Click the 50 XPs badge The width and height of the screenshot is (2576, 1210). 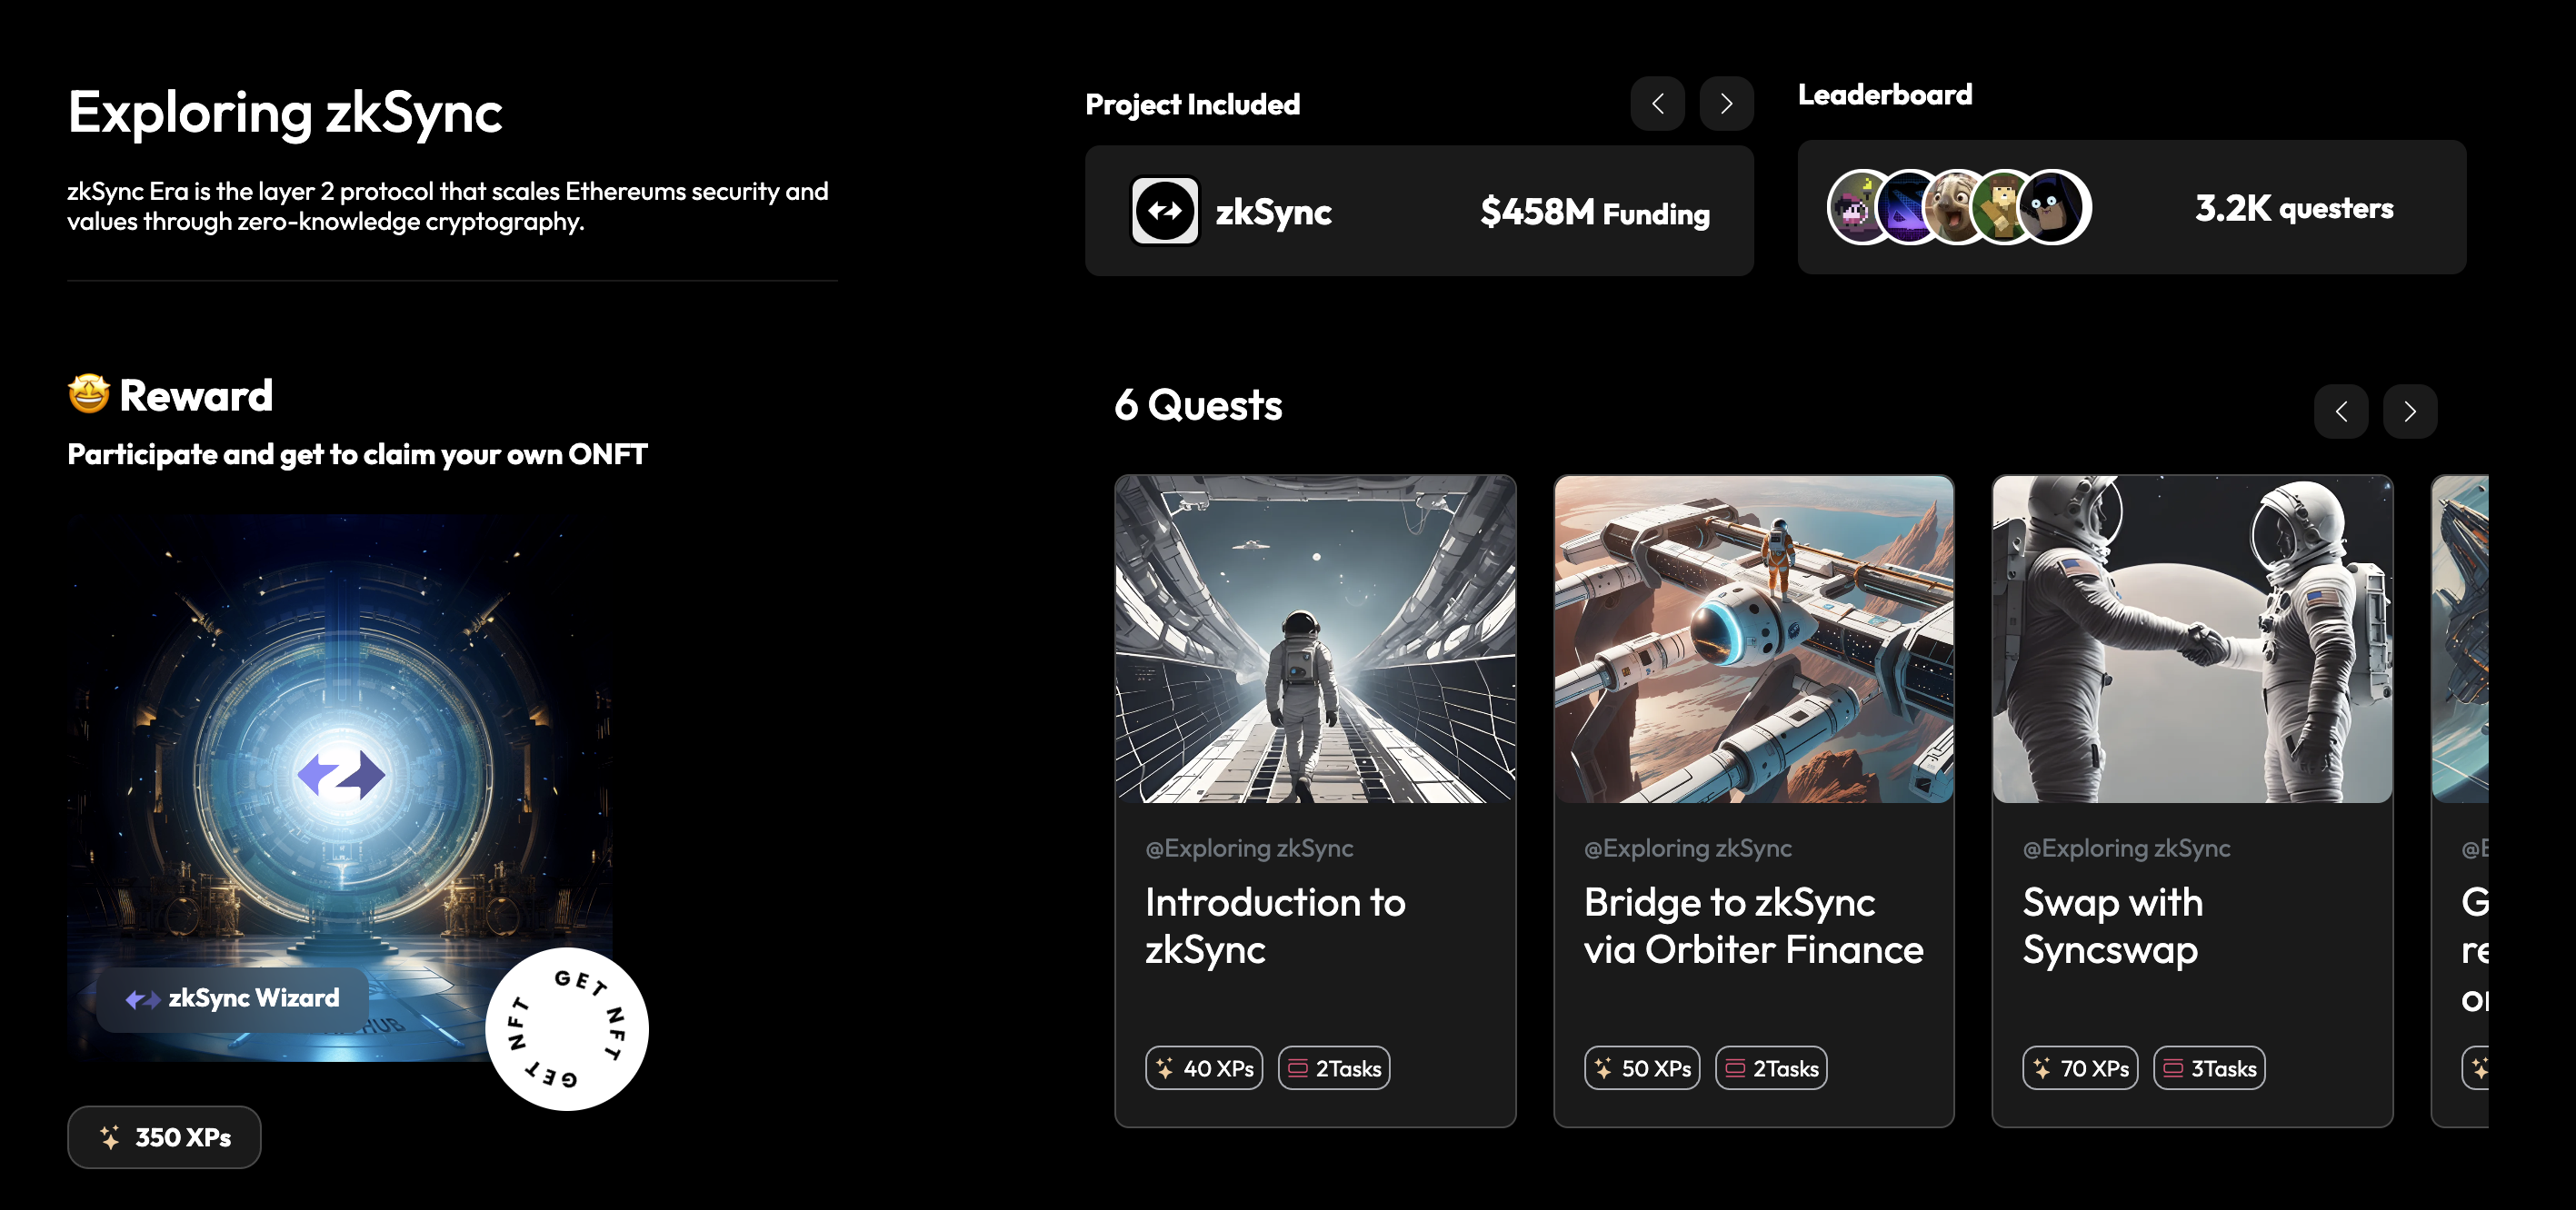coord(1642,1068)
